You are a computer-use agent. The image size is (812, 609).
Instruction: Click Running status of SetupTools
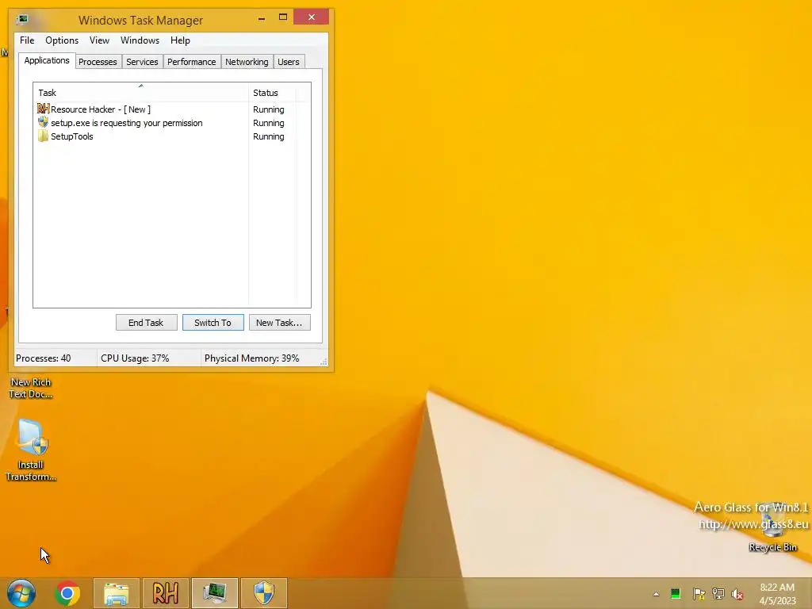coord(268,136)
